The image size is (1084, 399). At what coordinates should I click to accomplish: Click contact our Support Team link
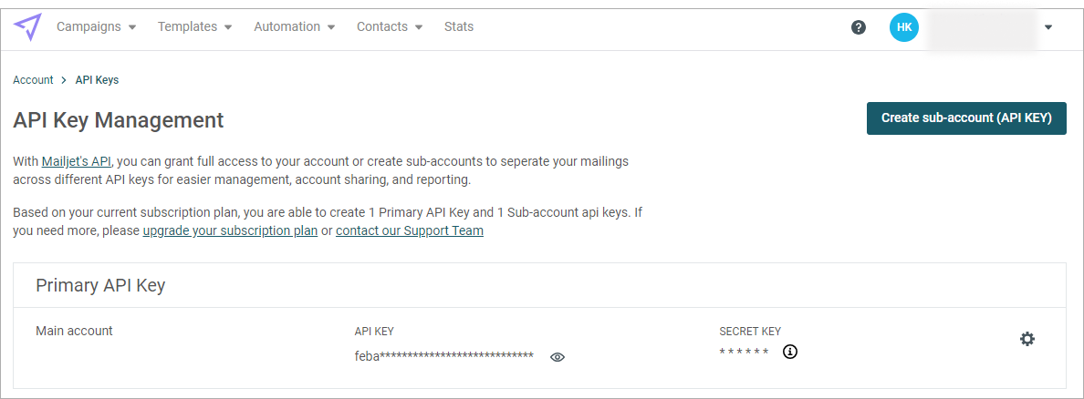410,230
